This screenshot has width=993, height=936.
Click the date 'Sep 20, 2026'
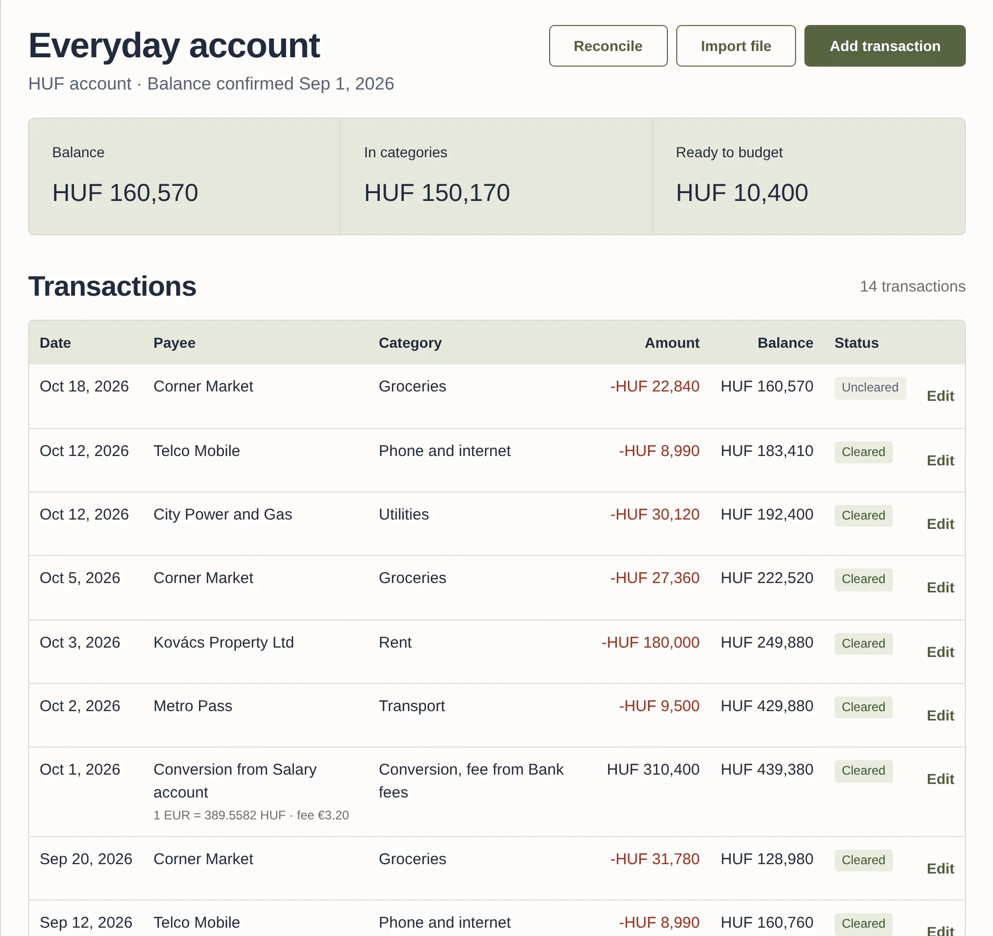pyautogui.click(x=86, y=859)
